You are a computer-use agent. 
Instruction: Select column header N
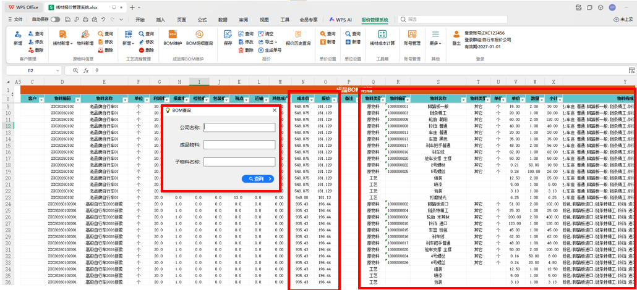pyautogui.click(x=302, y=81)
